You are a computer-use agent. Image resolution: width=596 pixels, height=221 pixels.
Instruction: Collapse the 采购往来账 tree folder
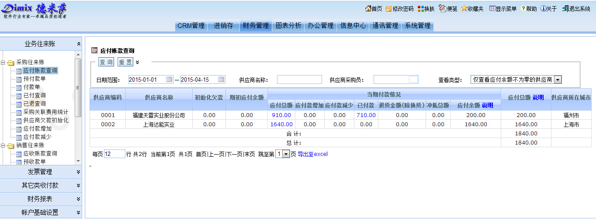[x=3, y=62]
